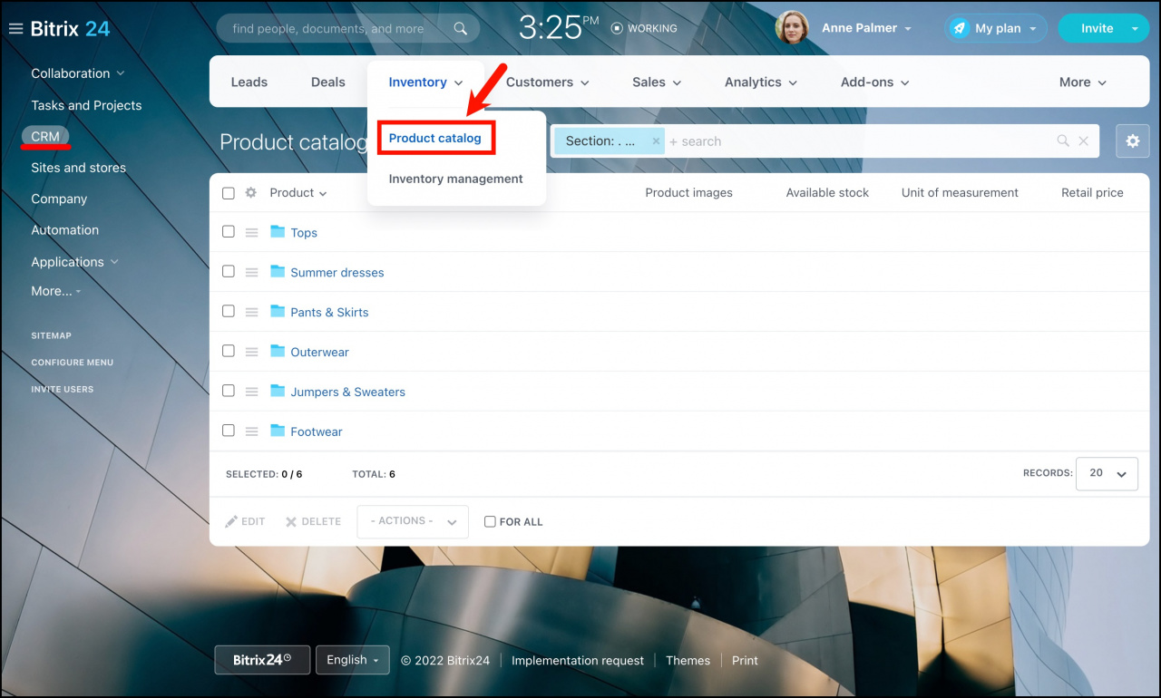This screenshot has height=698, width=1161.
Task: Clear the catalog search filter with X
Action: [x=1083, y=141]
